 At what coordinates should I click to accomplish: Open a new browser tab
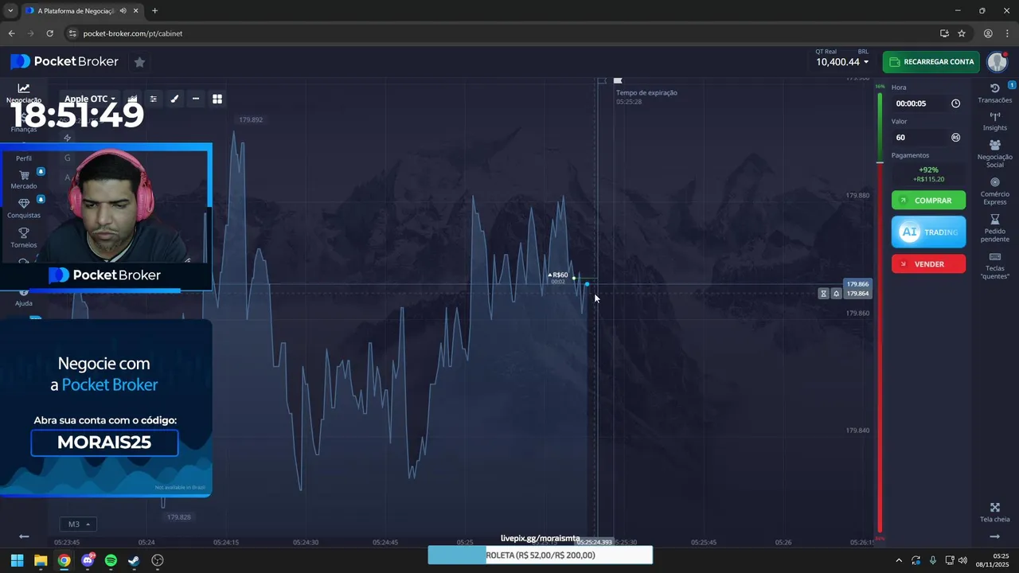pos(154,10)
